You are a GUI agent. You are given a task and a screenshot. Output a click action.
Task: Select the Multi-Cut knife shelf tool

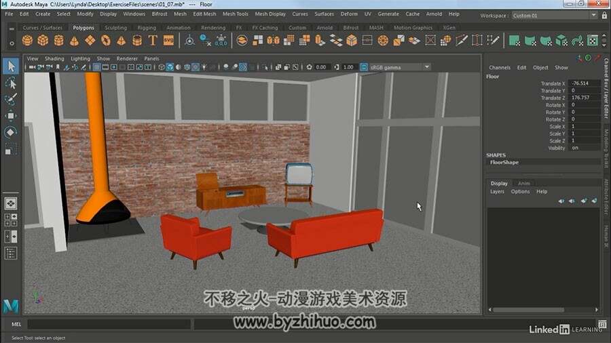click(x=462, y=41)
